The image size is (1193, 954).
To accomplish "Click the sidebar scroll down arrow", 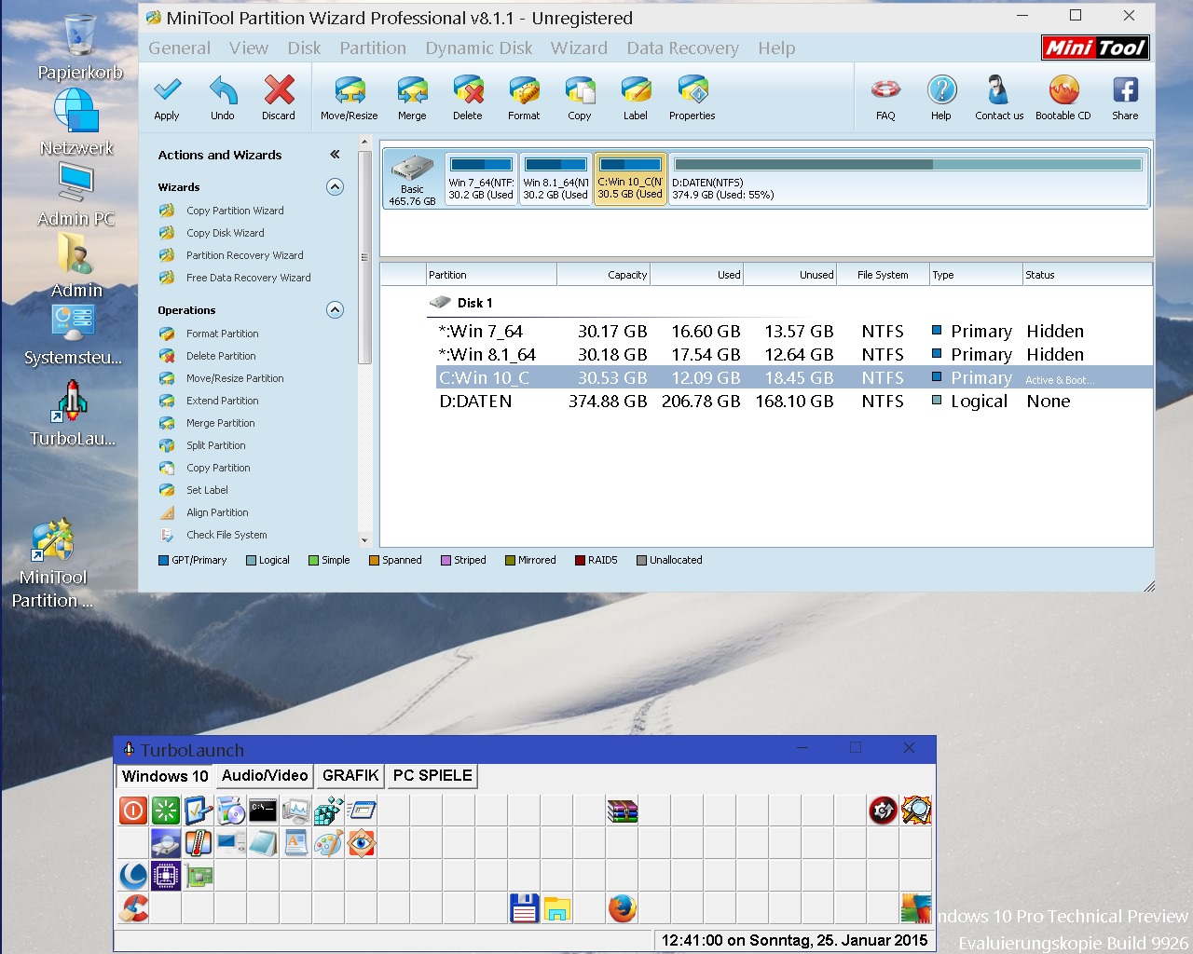I will 364,540.
